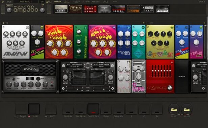Toggle the silver MWM pedal power button
208x128 pixels.
[x=27, y=27]
